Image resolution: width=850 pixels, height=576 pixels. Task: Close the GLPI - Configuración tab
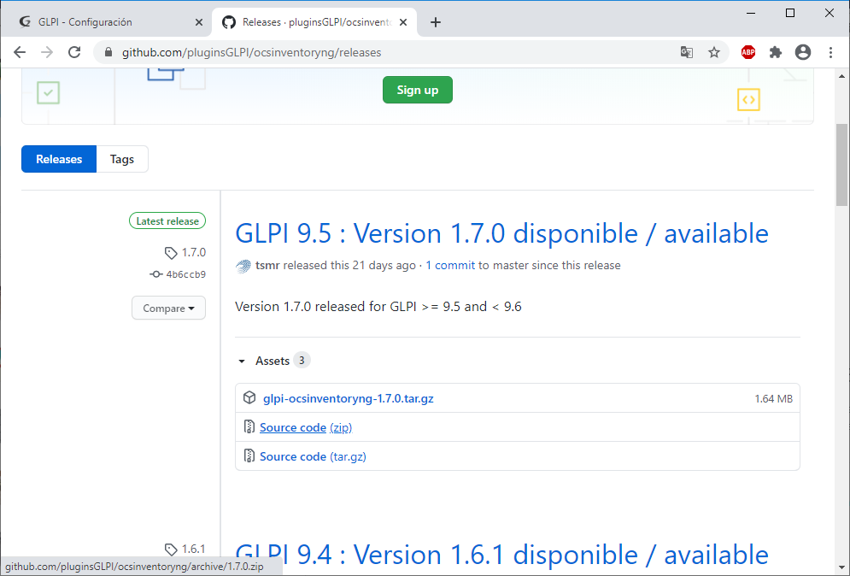click(199, 22)
